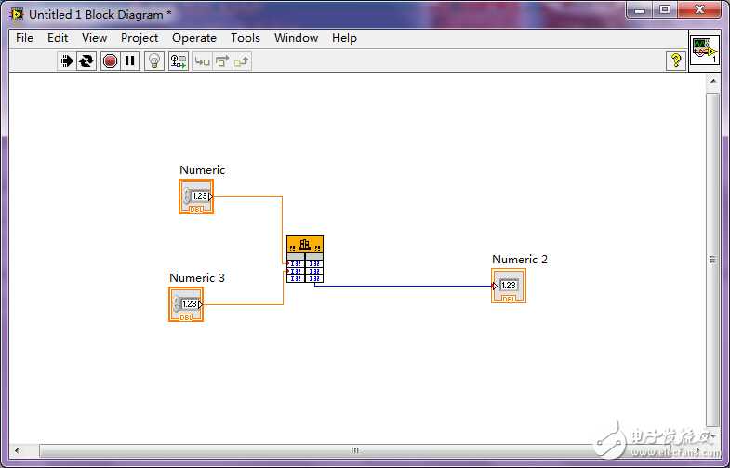Viewport: 730px width, 468px height.
Task: Close the Block Diagram window
Action: pyautogui.click(x=699, y=9)
